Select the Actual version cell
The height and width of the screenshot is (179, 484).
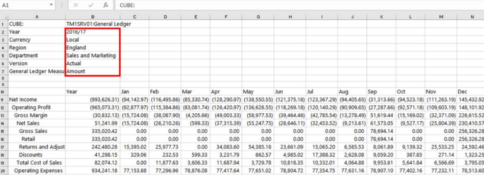coord(92,64)
